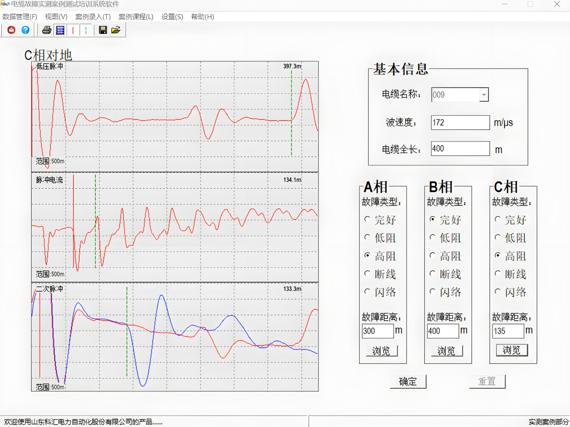This screenshot has height=427, width=570.
Task: Open help with blue question mark icon
Action: point(25,30)
